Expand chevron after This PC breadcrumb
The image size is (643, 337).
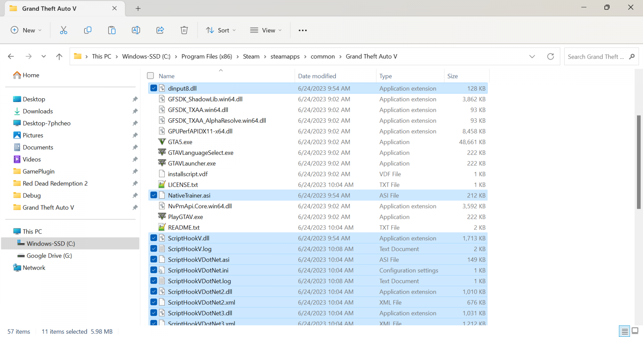click(117, 57)
